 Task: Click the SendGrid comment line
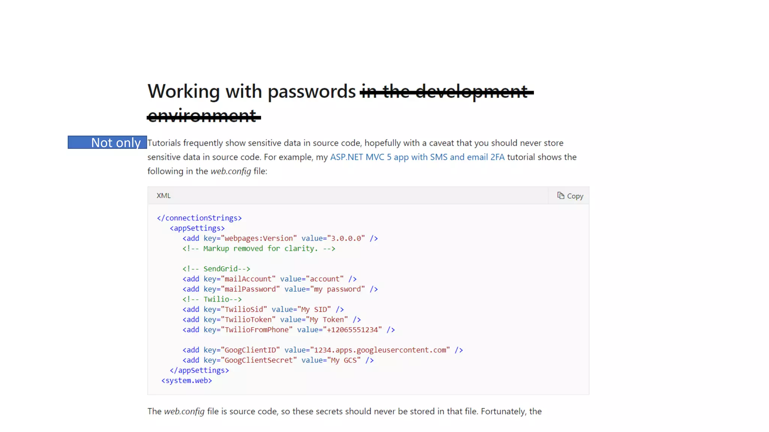[x=216, y=269]
